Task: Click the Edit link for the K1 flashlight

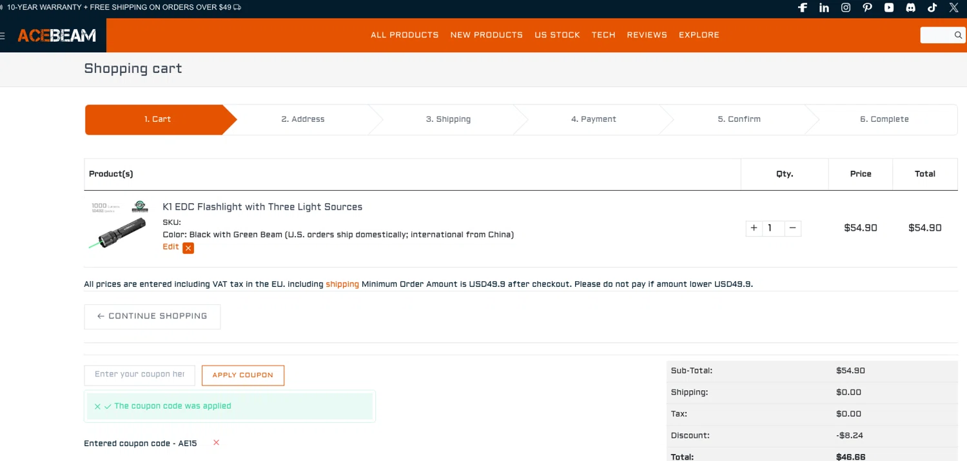Action: tap(171, 247)
